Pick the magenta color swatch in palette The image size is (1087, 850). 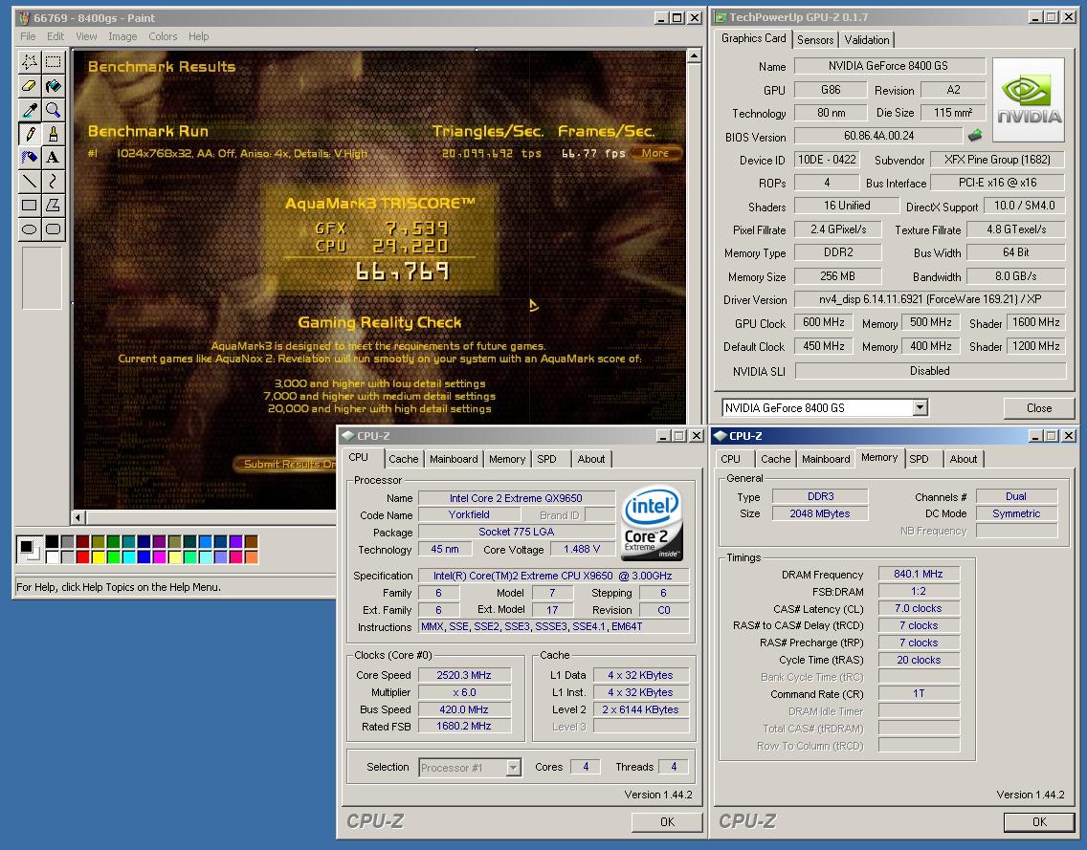(x=160, y=556)
